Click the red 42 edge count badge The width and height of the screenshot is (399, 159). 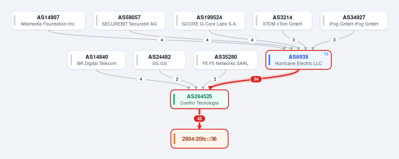coord(199,119)
